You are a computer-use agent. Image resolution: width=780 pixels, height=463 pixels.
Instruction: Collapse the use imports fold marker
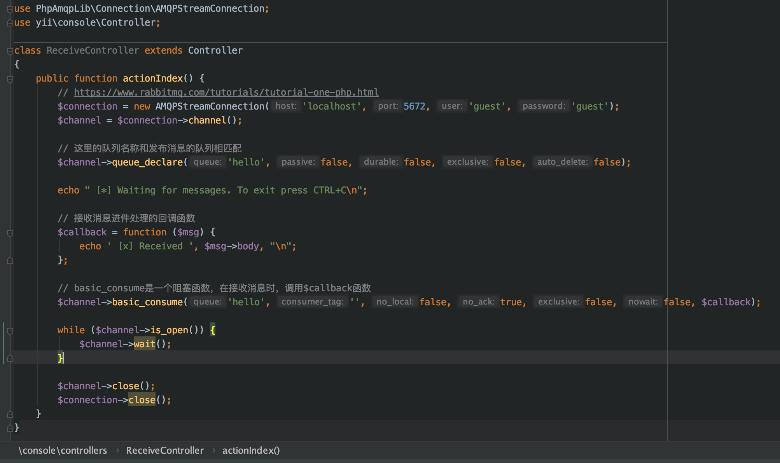click(10, 9)
